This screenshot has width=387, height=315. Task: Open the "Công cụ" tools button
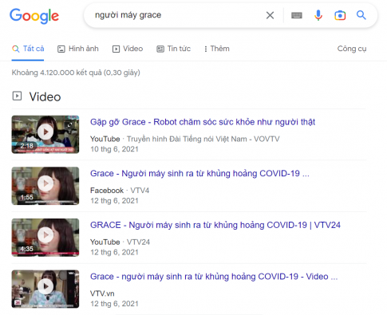[352, 49]
